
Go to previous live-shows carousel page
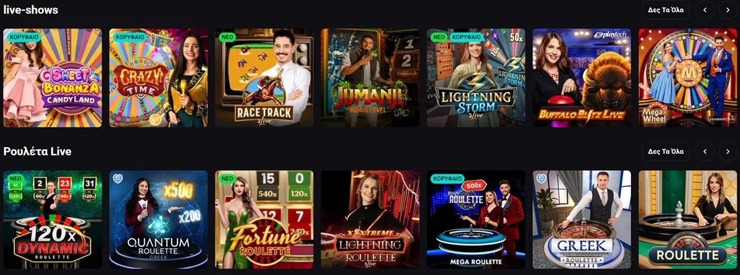coord(705,9)
